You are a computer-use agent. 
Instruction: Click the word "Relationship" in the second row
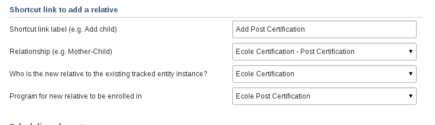click(30, 52)
